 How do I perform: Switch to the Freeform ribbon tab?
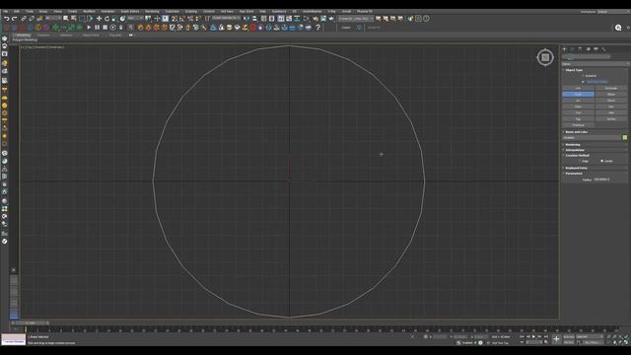[x=43, y=35]
